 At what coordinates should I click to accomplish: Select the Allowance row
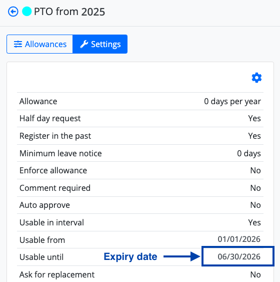click(x=140, y=101)
